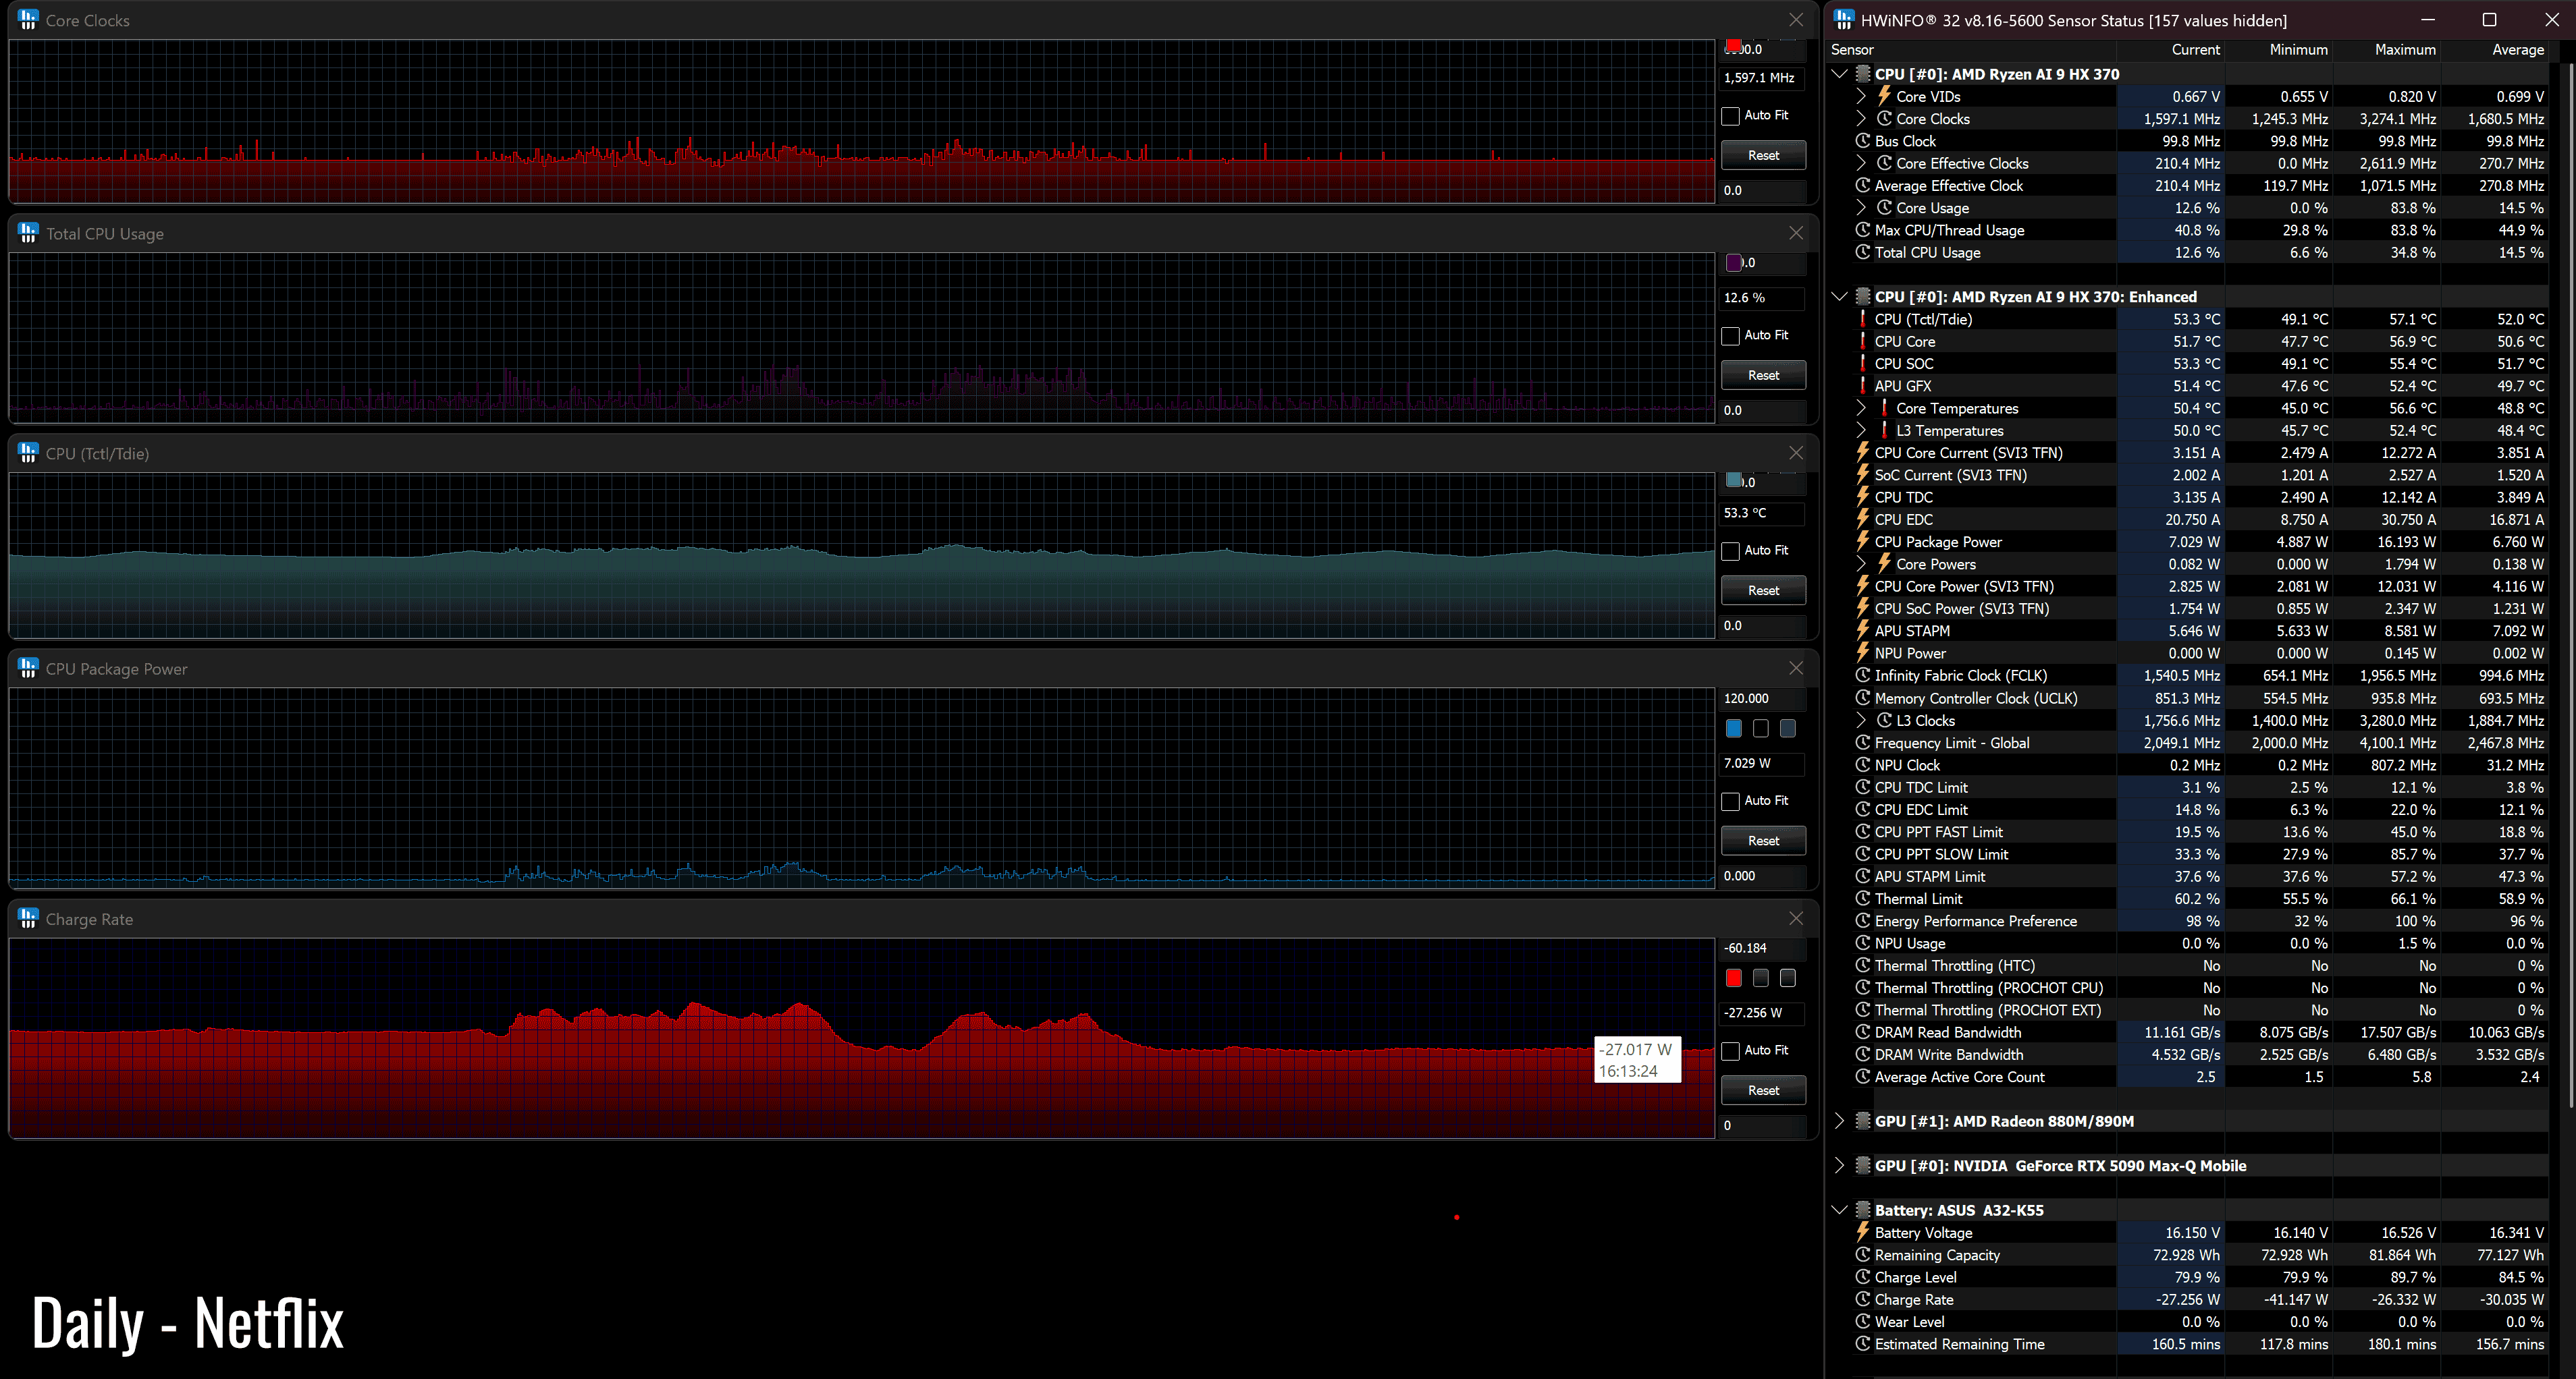
Task: Click the clock icon beside Bus Clock
Action: coord(1862,141)
